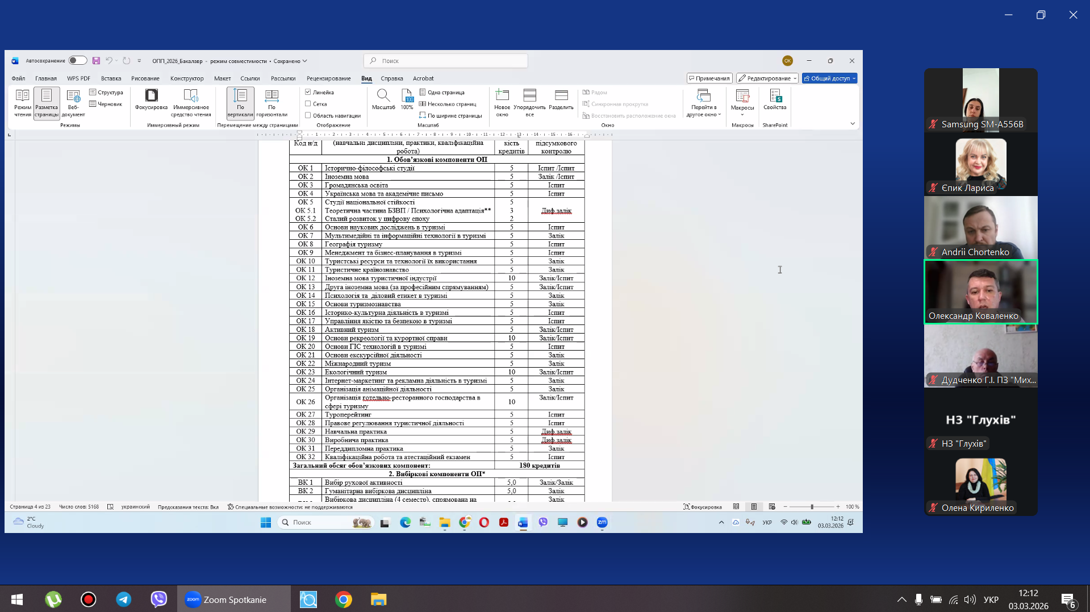This screenshot has width=1090, height=612.
Task: Open Telegram from the Windows taskbar
Action: 123,599
